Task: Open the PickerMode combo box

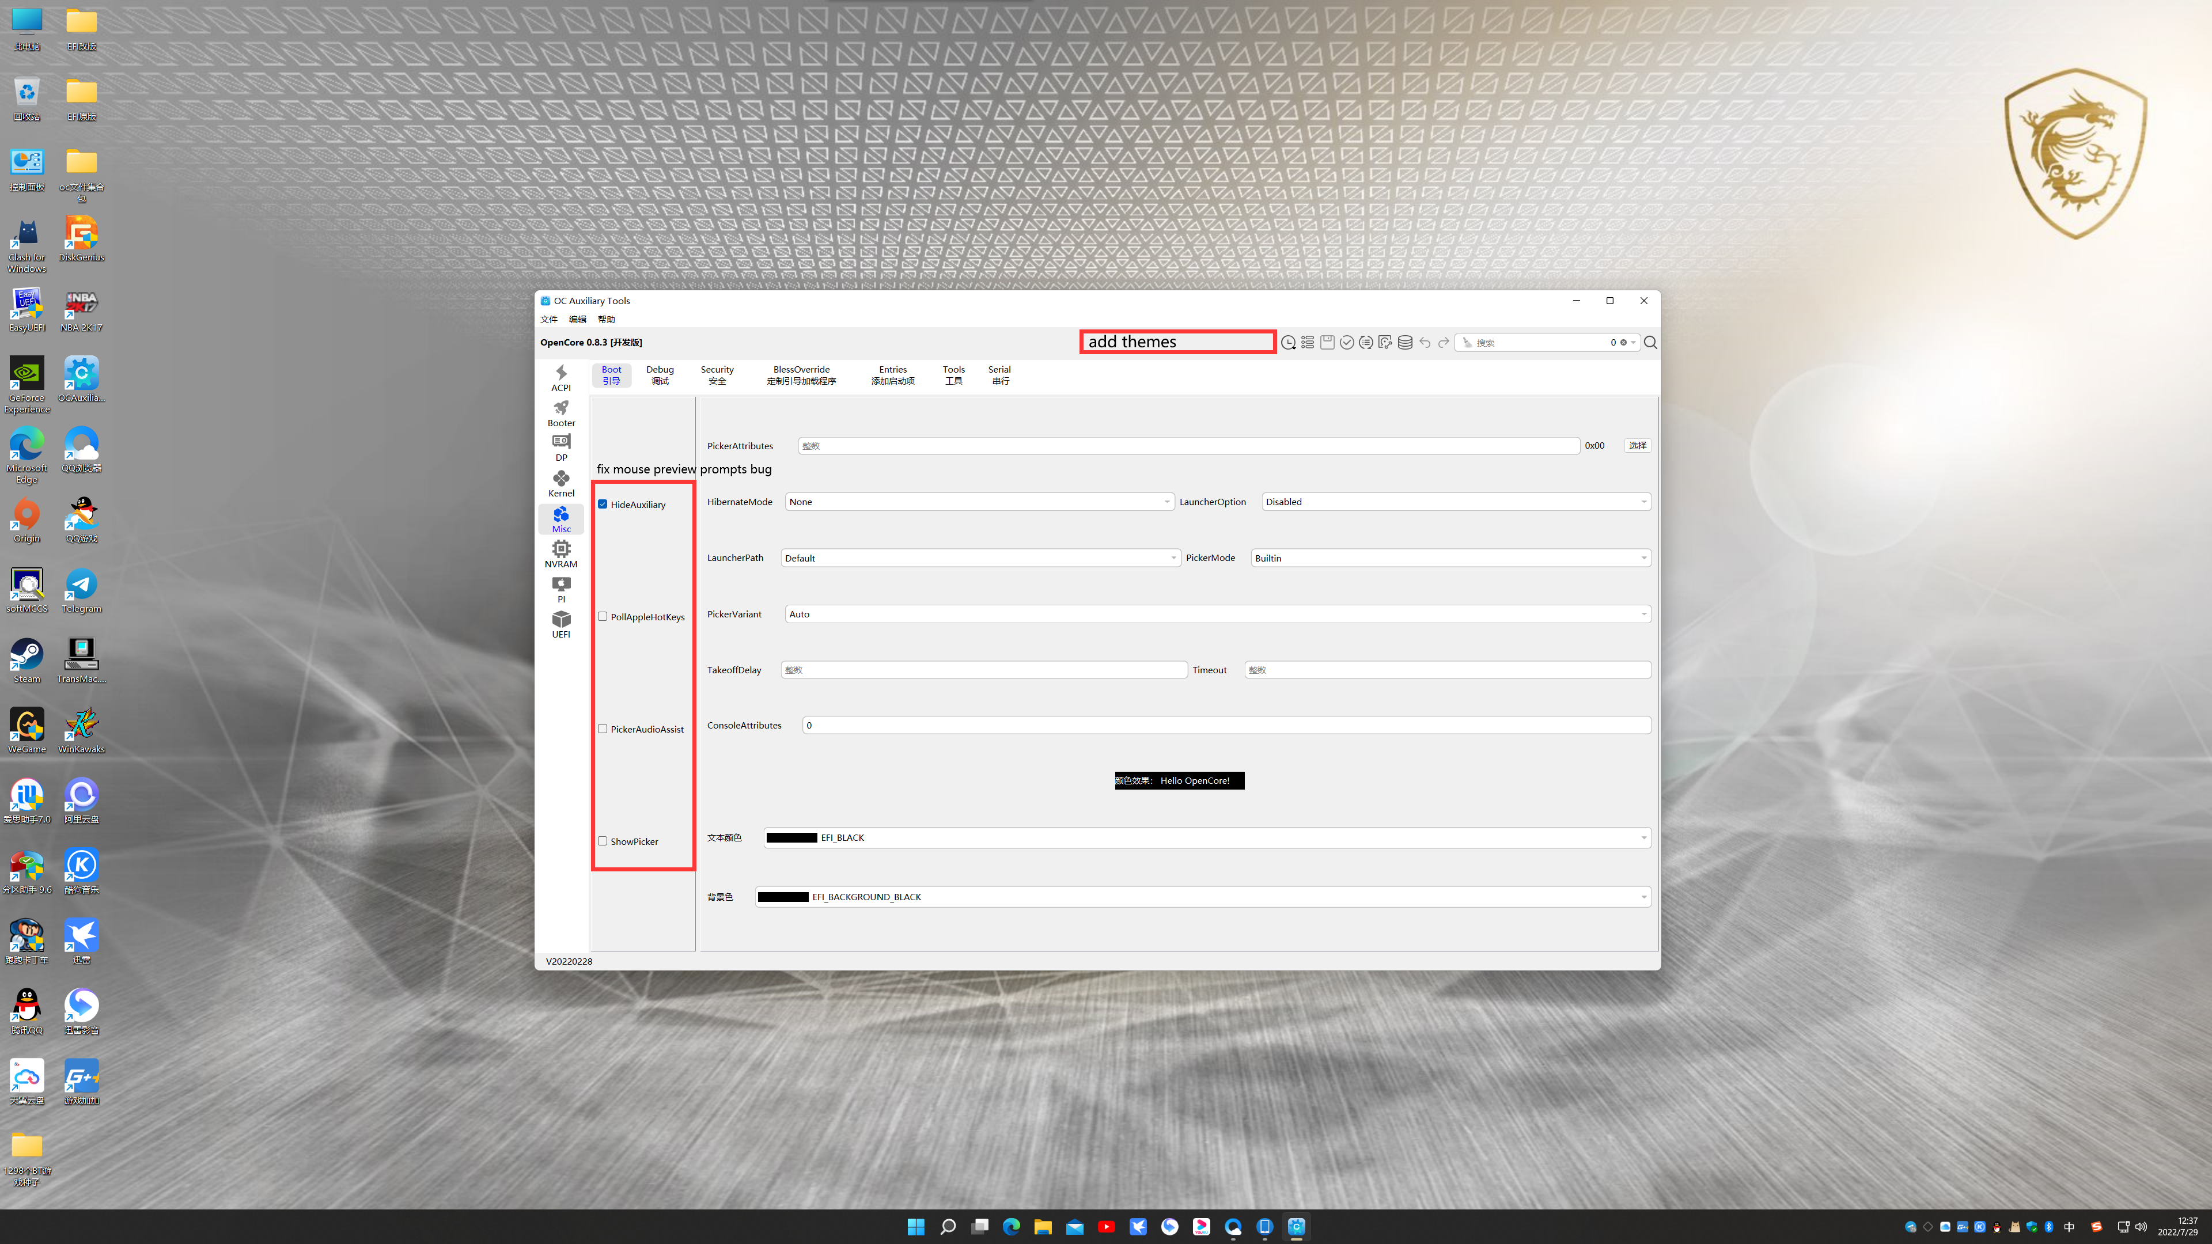Action: pyautogui.click(x=1450, y=558)
